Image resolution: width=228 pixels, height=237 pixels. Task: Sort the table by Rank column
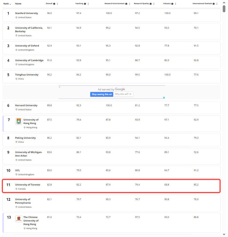[7, 4]
